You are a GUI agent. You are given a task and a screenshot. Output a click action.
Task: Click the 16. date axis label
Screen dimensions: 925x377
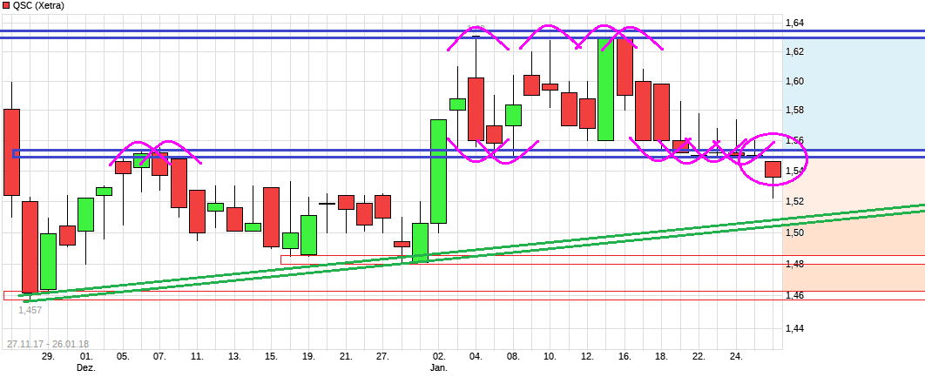pyautogui.click(x=625, y=356)
